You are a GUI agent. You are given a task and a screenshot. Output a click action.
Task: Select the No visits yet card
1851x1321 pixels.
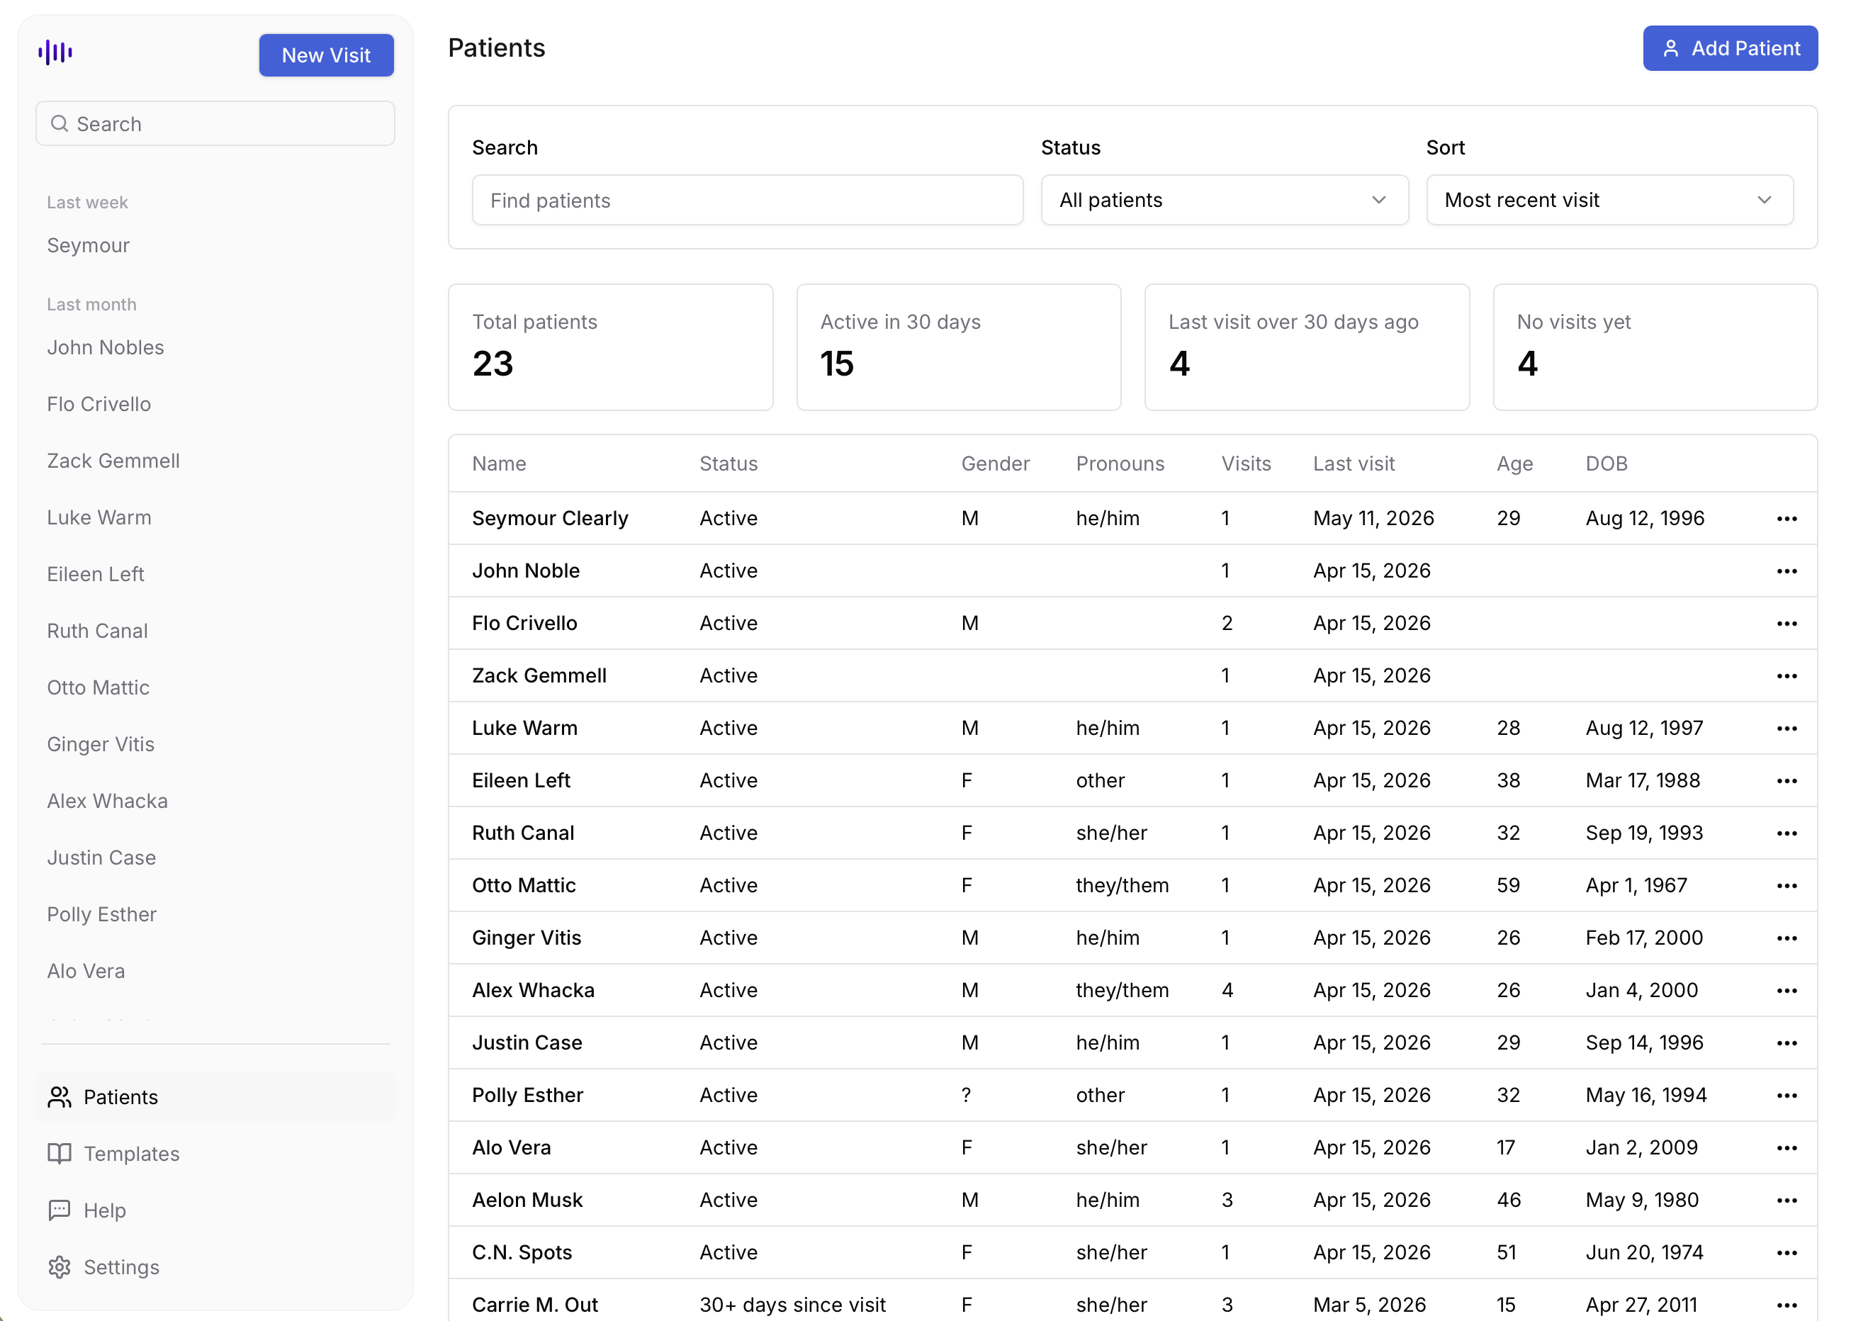(x=1655, y=347)
